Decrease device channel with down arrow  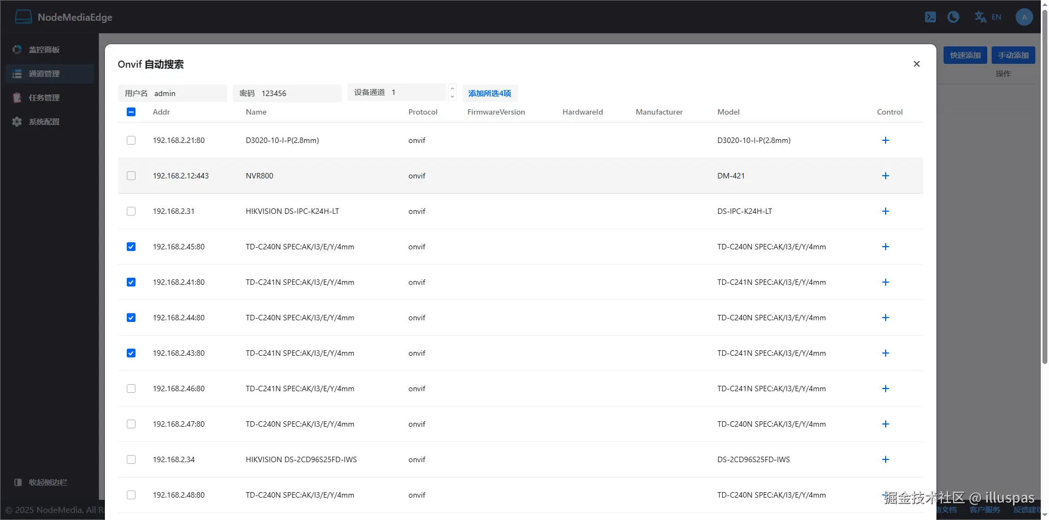(452, 97)
